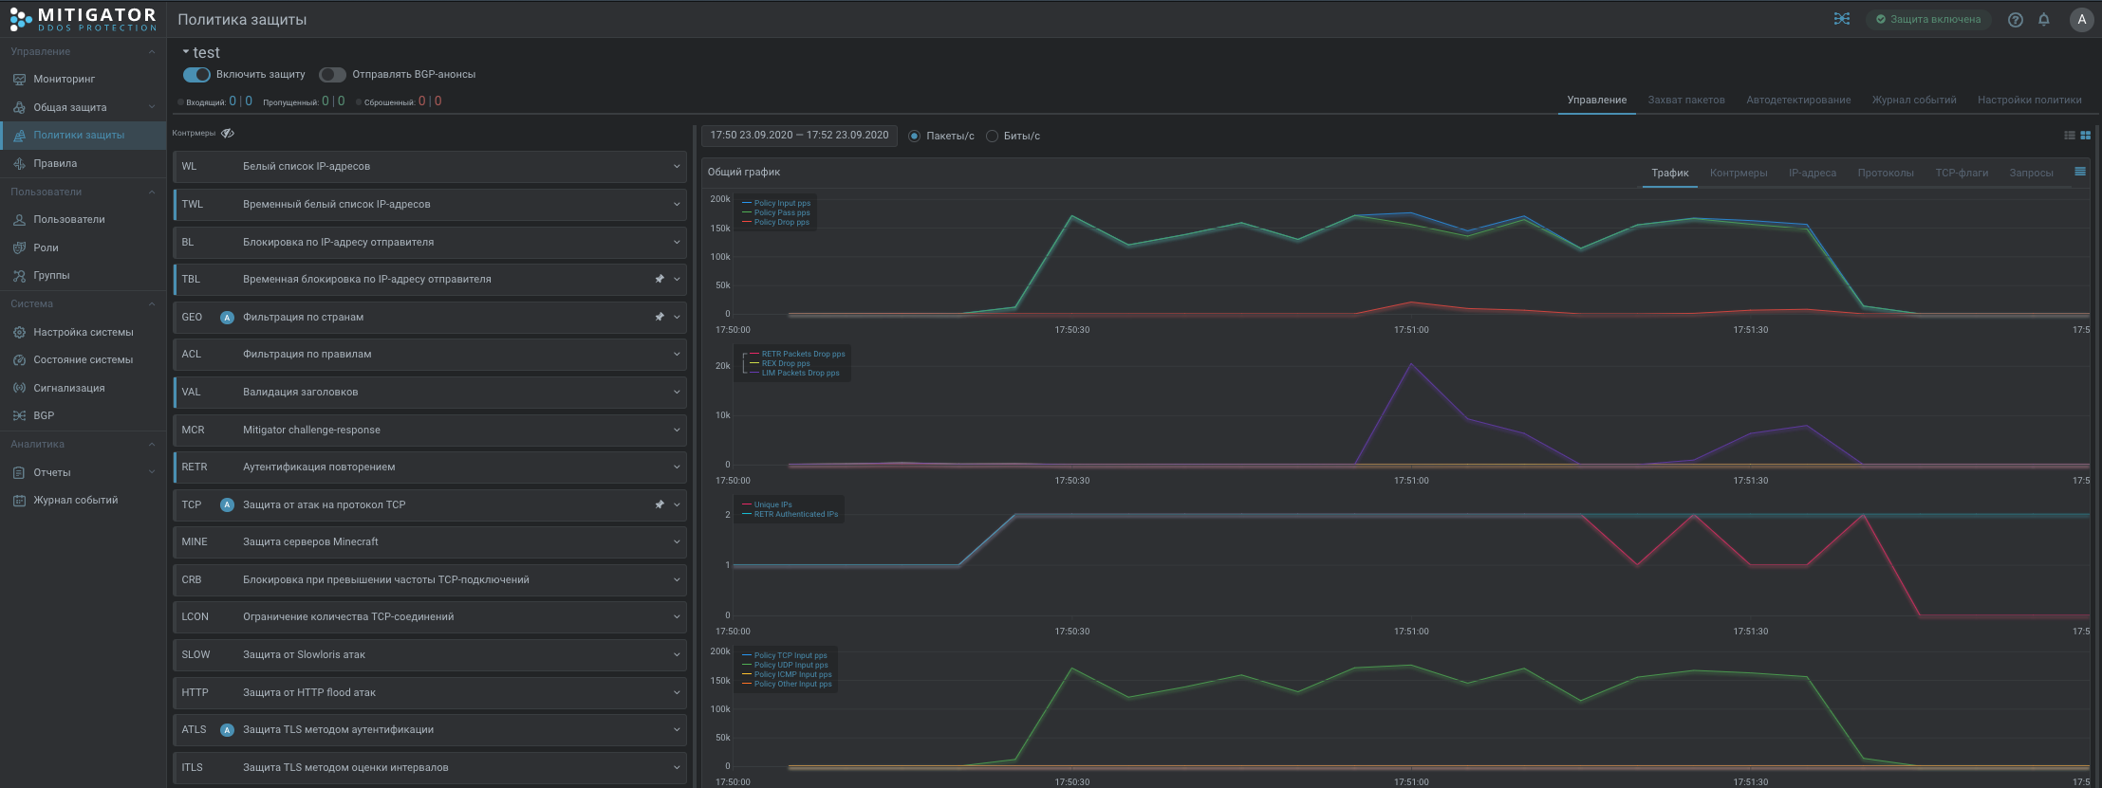Open 'Мониторинг' in the sidebar
This screenshot has width=2102, height=788.
point(64,79)
